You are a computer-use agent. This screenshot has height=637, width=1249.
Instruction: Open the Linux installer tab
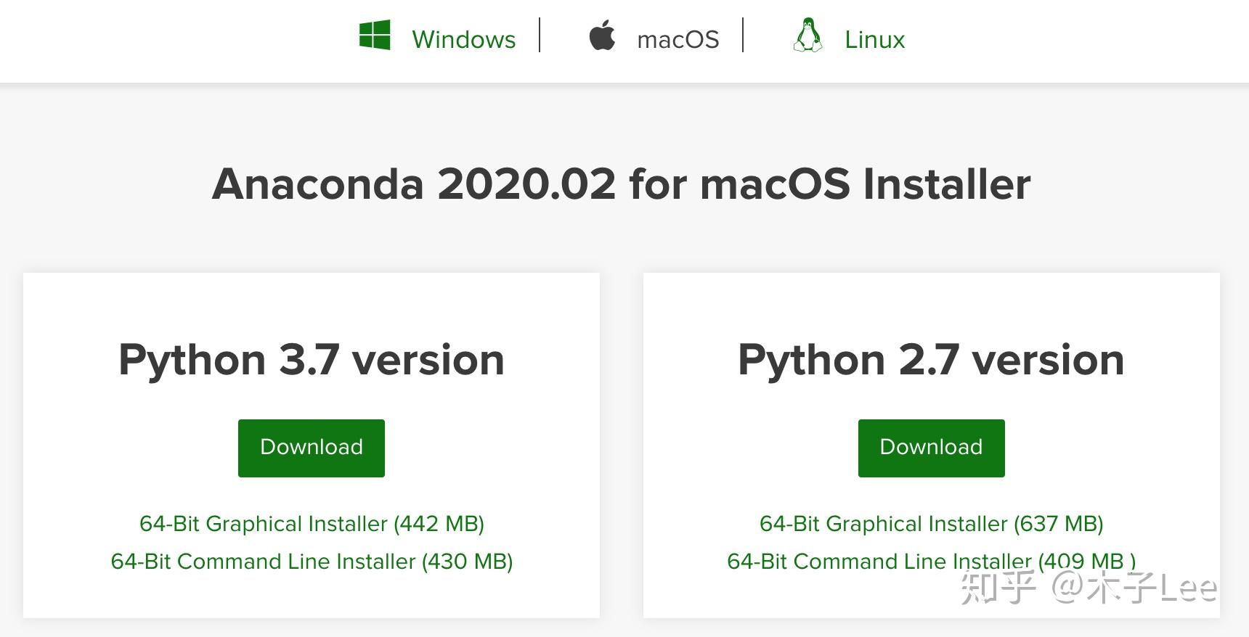(x=874, y=39)
